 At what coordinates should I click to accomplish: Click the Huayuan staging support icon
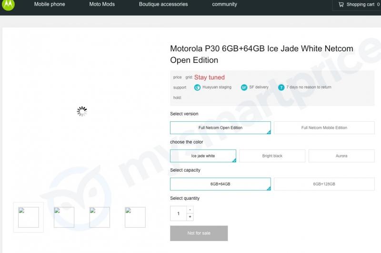[197, 88]
